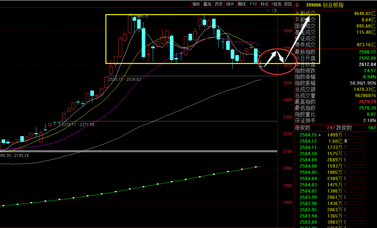Click the small up arrow beside 2584.15
This screenshot has width=377, height=228.
pos(319,135)
